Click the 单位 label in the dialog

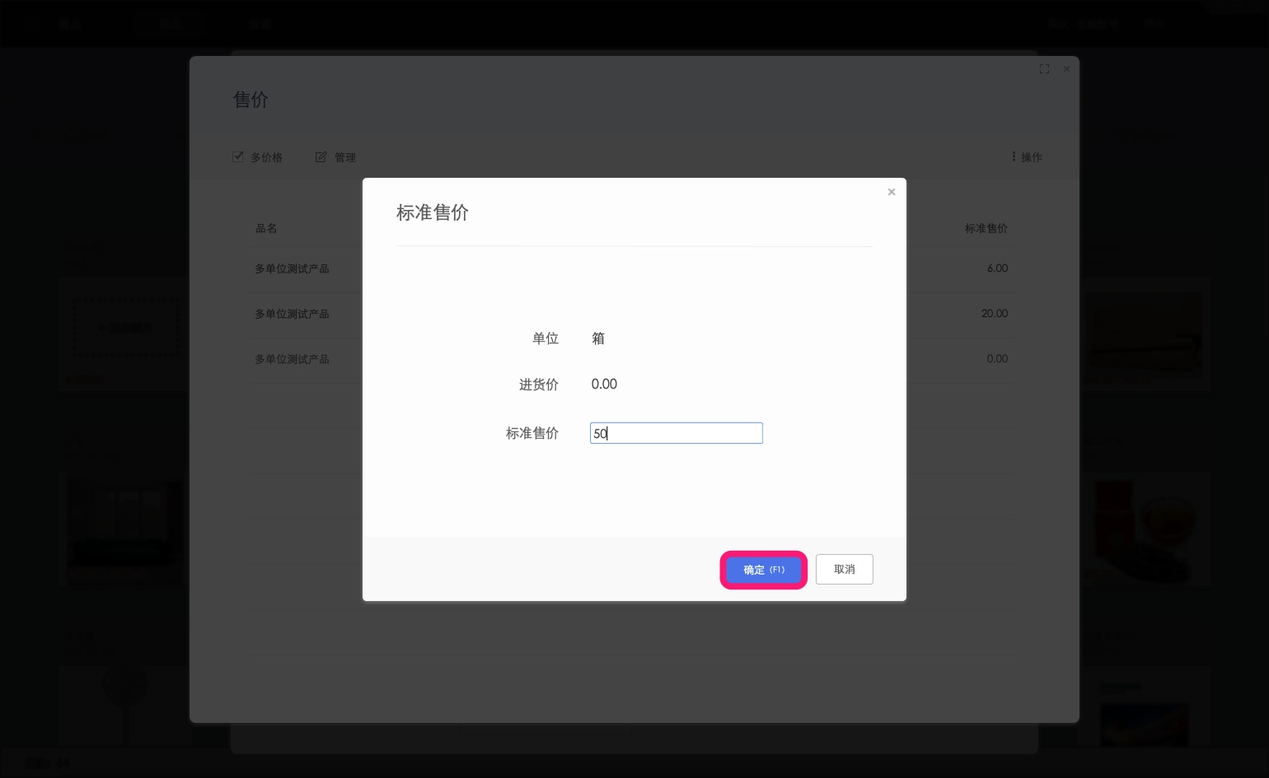point(546,338)
